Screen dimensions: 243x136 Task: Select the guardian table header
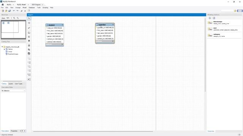[105, 25]
